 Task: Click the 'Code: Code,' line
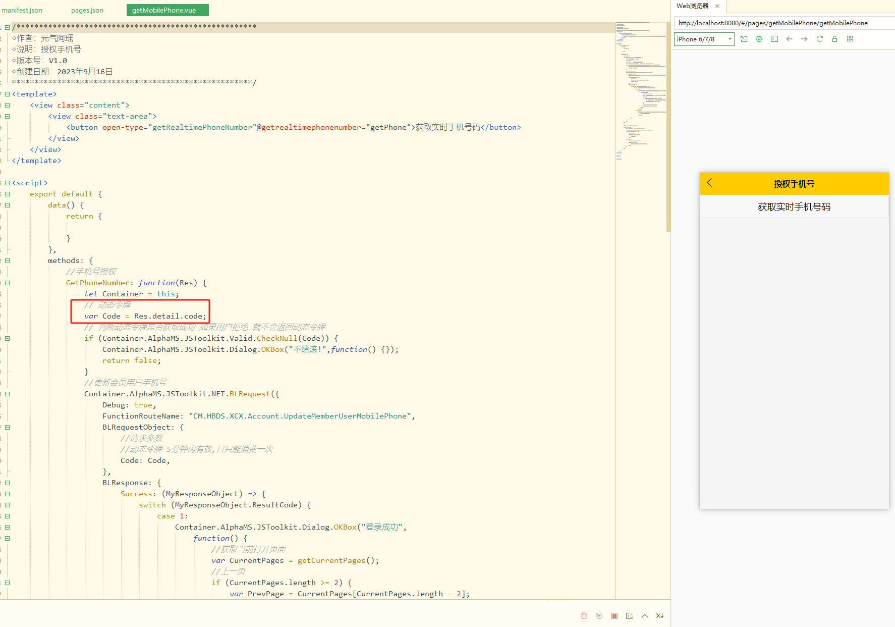145,460
